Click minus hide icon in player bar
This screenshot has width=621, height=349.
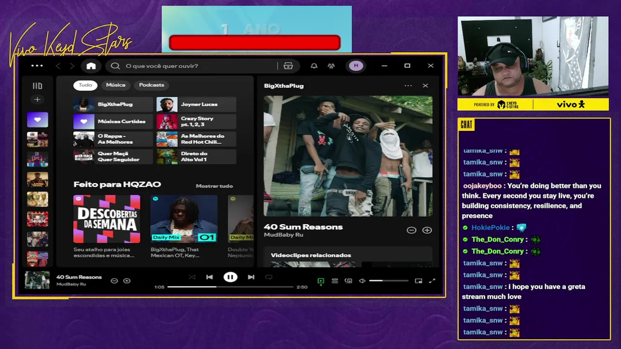[114, 281]
